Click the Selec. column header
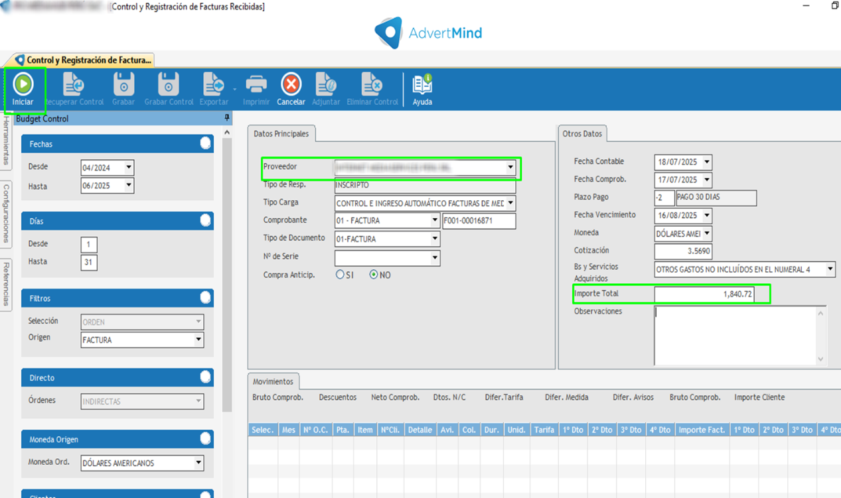Screen dimensions: 841x498 click(x=263, y=430)
